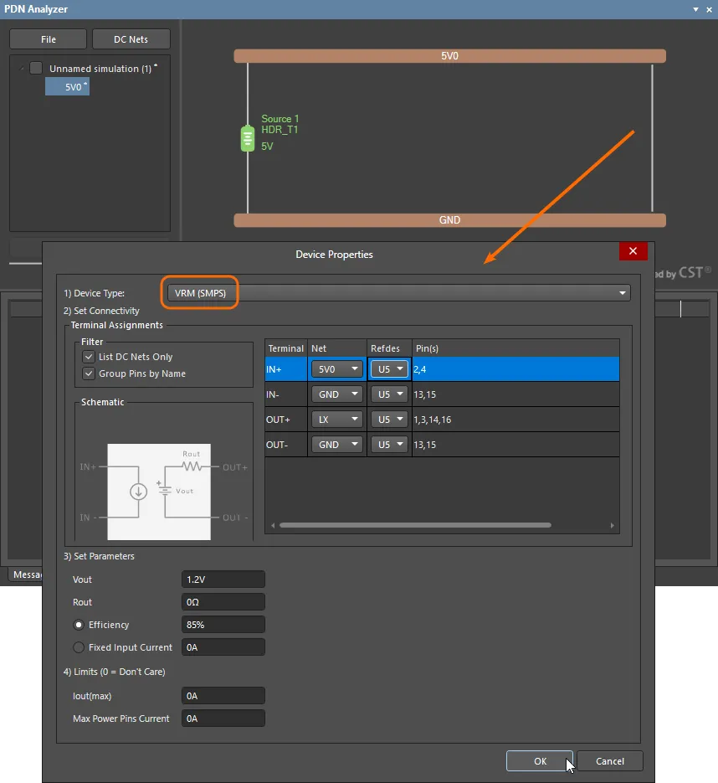This screenshot has height=783, width=718.
Task: Select the 5V0 net in simulation tree
Action: pos(67,87)
